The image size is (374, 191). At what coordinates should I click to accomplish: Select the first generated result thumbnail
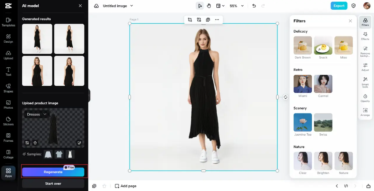tap(37, 39)
